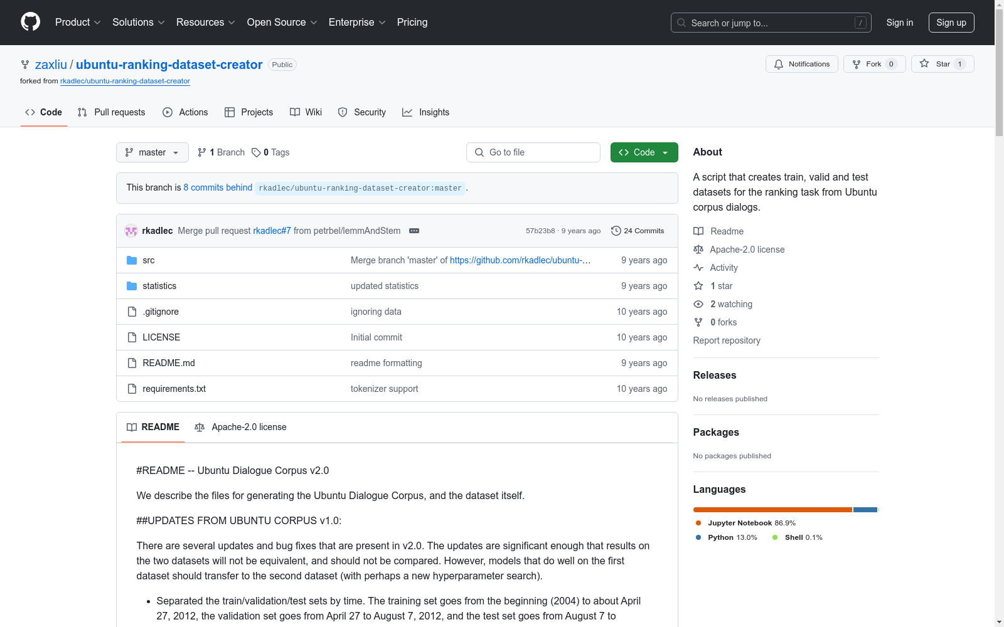Go to Pricing page
Screen dimensions: 1004x627
(x=412, y=22)
